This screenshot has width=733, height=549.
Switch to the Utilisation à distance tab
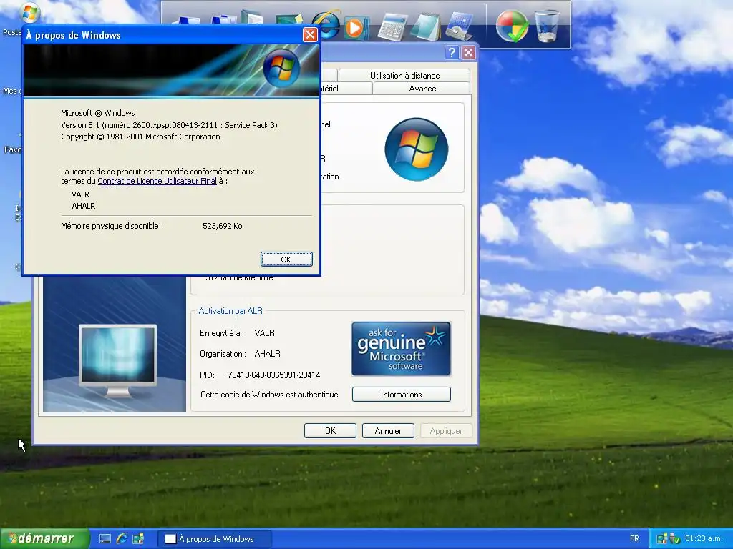coord(404,76)
